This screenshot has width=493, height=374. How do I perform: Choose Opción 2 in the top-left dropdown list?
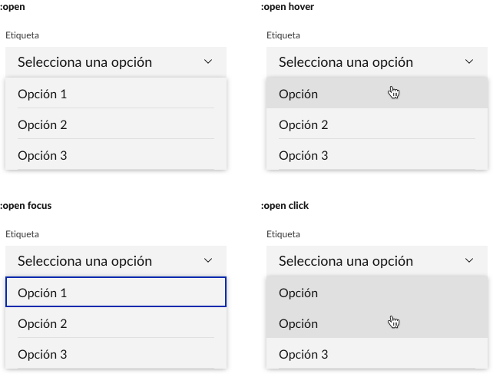click(42, 124)
